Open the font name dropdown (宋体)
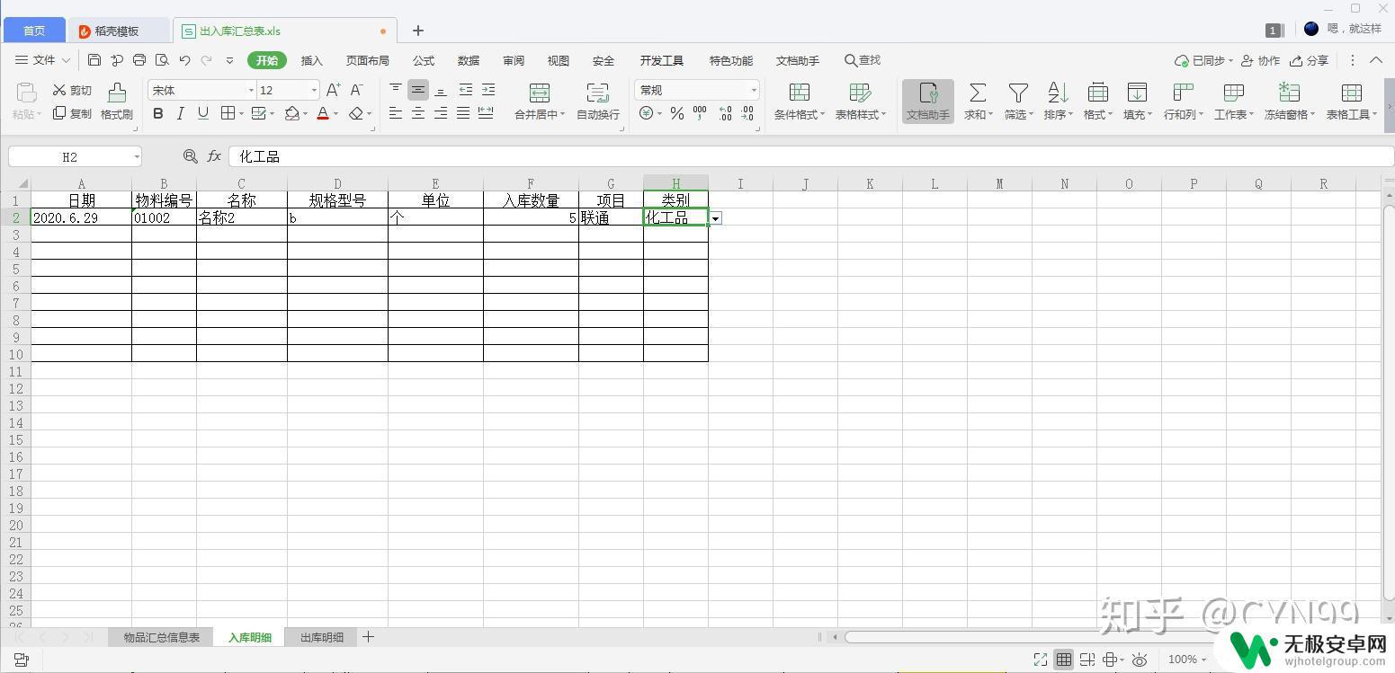Screen dimensions: 1395x673 click(x=251, y=90)
